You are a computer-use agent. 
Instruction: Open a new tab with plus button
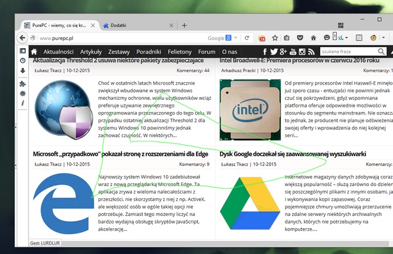pos(184,25)
